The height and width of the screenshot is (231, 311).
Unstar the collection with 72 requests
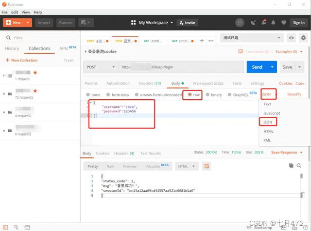(x=35, y=91)
